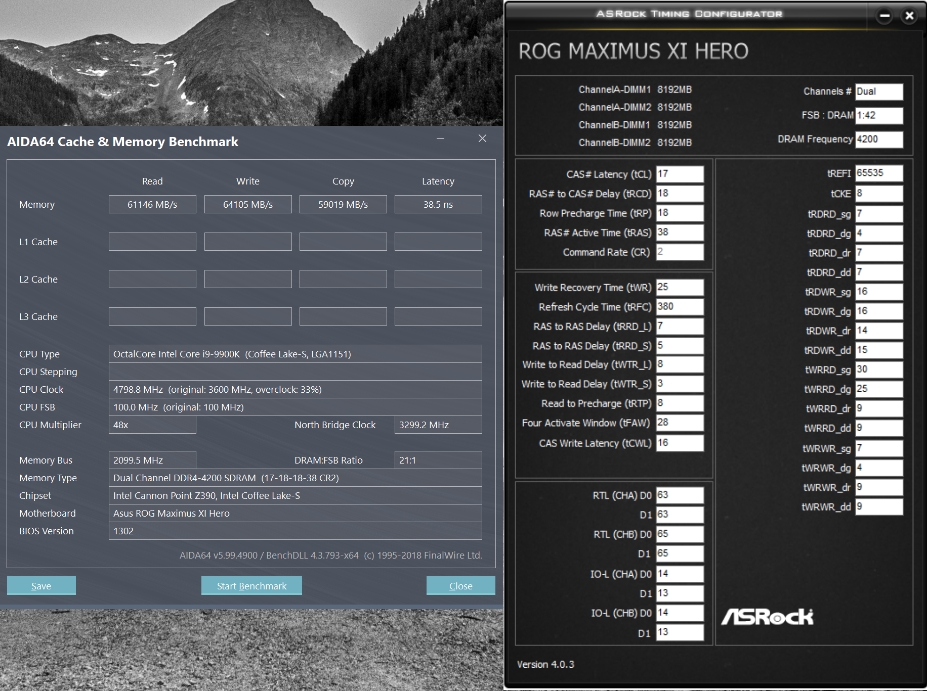Viewport: 927px width, 691px height.
Task: Click the tRRD_L value field
Action: point(680,326)
